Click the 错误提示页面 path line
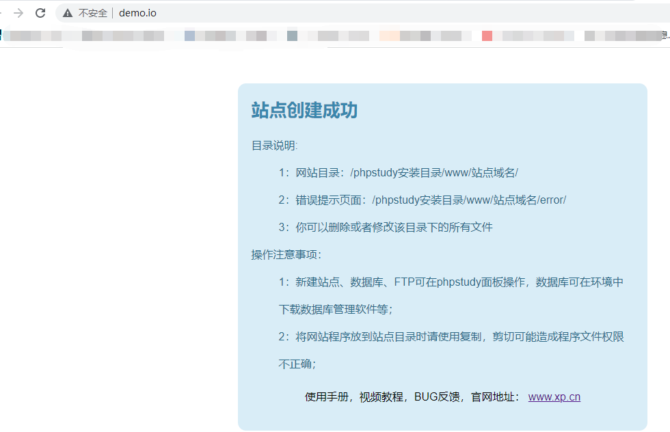Screen dimensions: 670x432 422,200
